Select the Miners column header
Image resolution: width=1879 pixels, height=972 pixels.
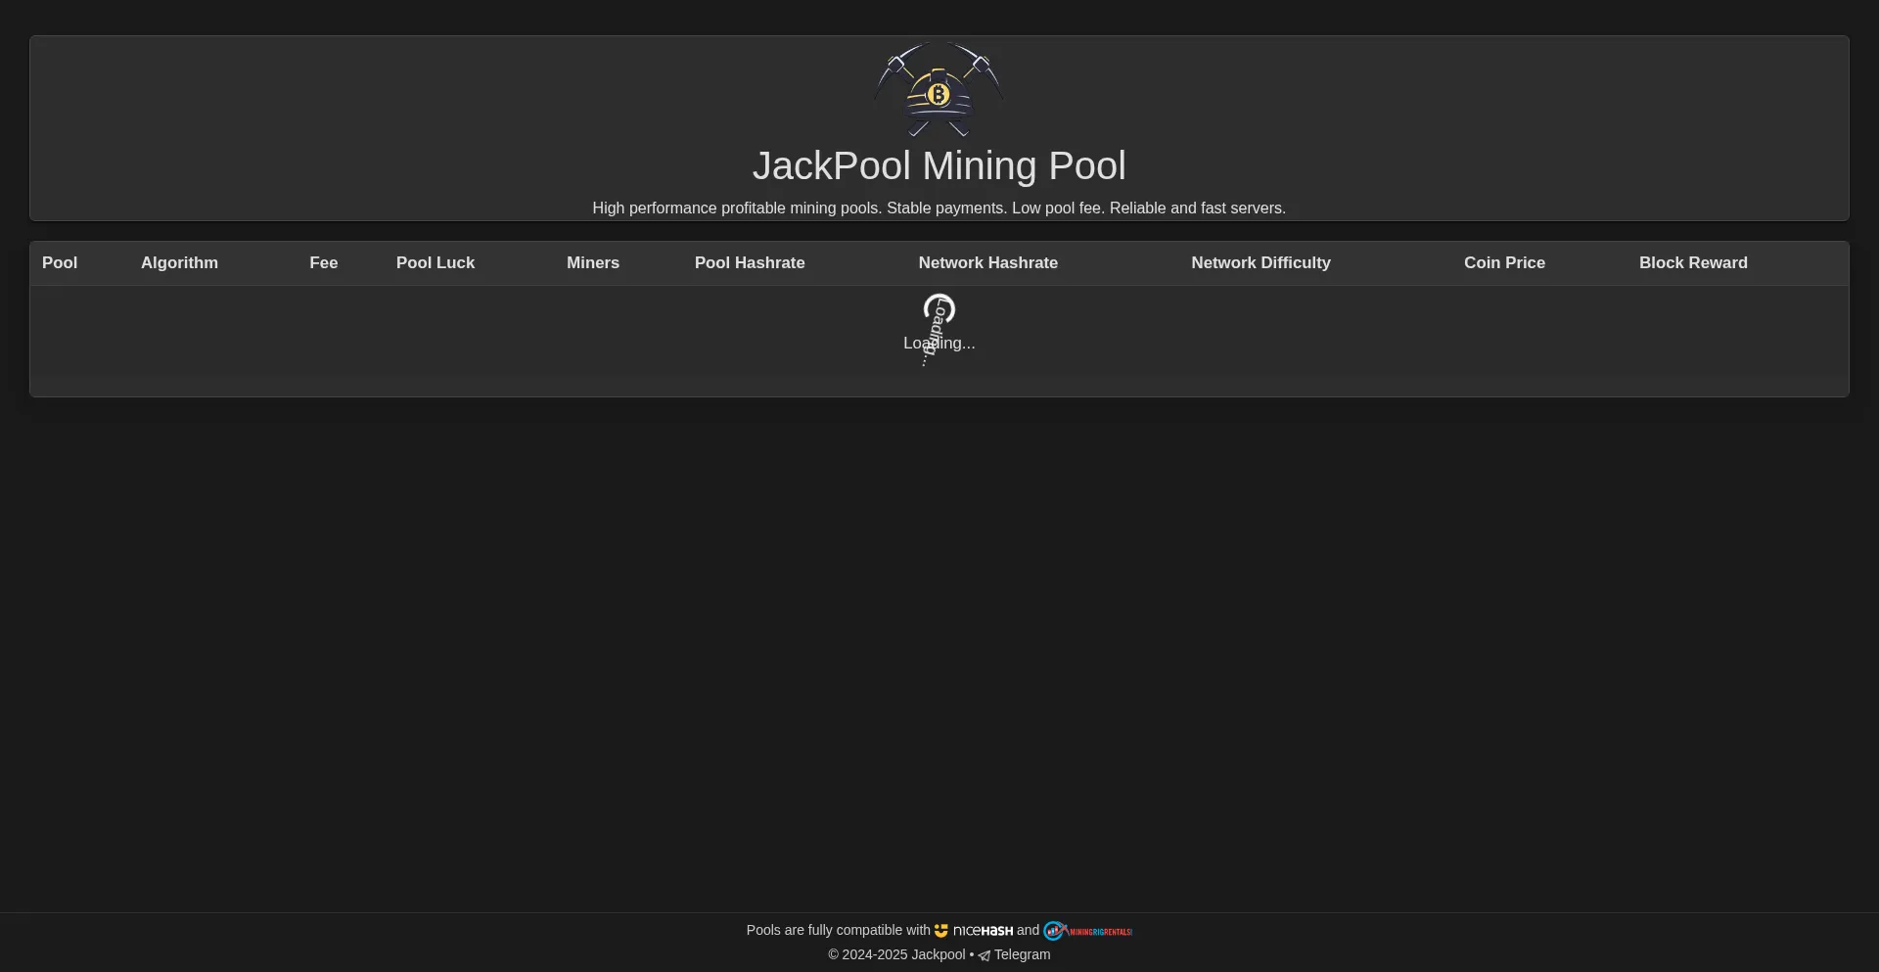click(592, 262)
